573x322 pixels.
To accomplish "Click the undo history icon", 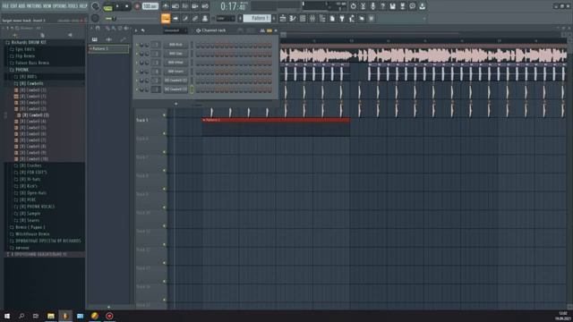I will pos(353,6).
